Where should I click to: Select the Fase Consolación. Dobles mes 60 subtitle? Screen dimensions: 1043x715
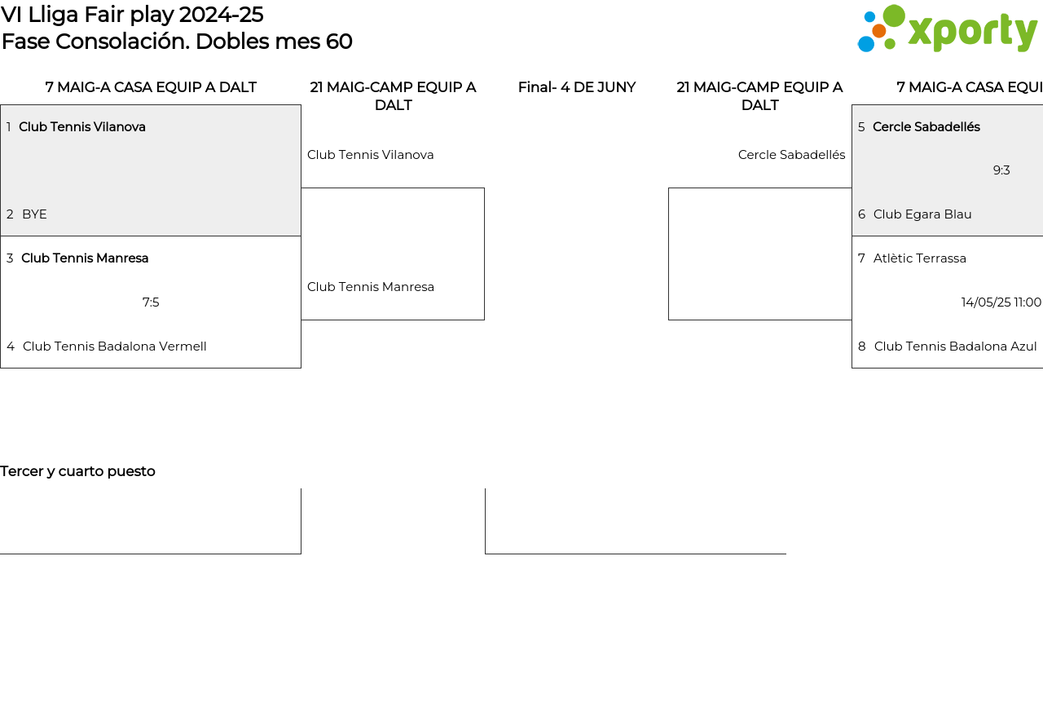[x=177, y=42]
